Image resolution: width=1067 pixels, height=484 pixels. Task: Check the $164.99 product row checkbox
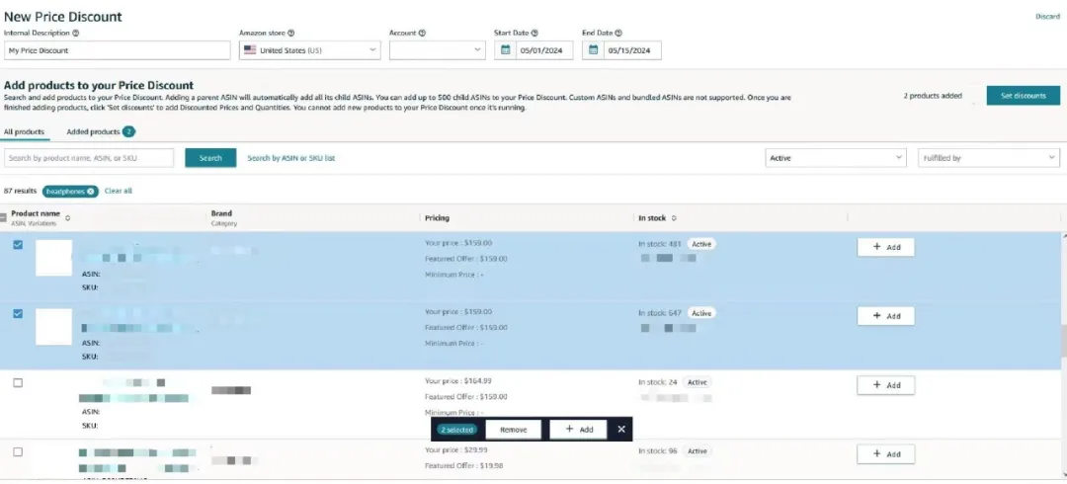pyautogui.click(x=18, y=383)
